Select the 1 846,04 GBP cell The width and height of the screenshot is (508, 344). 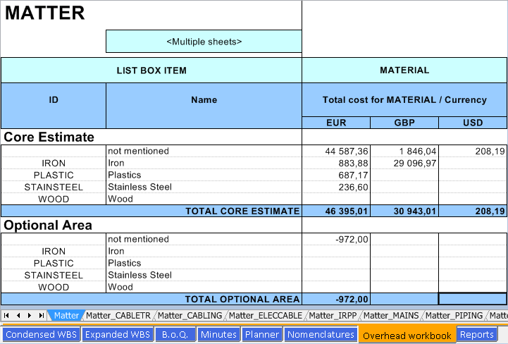click(404, 151)
